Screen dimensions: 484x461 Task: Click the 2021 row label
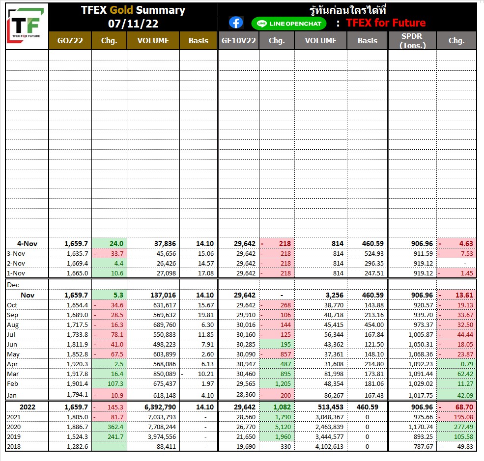click(x=14, y=417)
